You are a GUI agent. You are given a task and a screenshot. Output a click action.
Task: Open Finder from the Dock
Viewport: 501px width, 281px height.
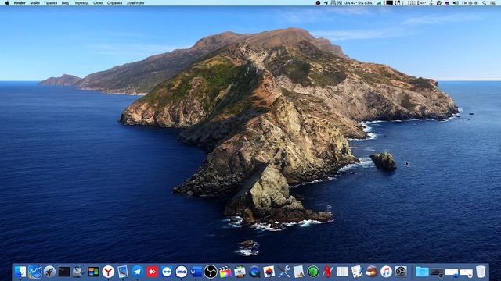pyautogui.click(x=20, y=272)
